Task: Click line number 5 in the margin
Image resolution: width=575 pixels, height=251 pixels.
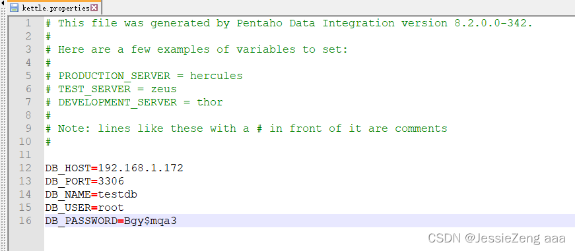Action: coord(28,76)
